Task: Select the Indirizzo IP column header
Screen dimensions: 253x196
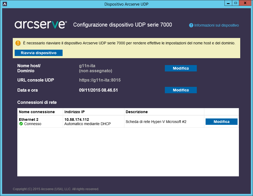Action: 93,112
